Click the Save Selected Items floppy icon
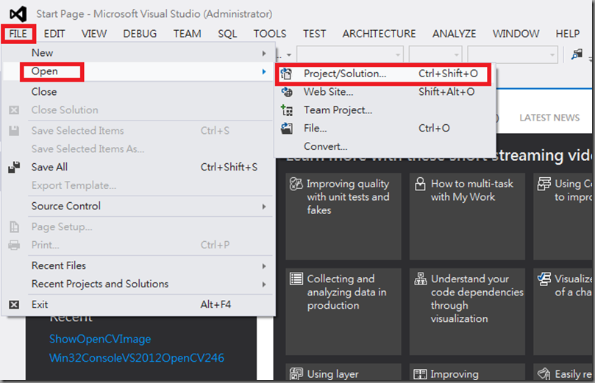The image size is (595, 383). click(14, 131)
